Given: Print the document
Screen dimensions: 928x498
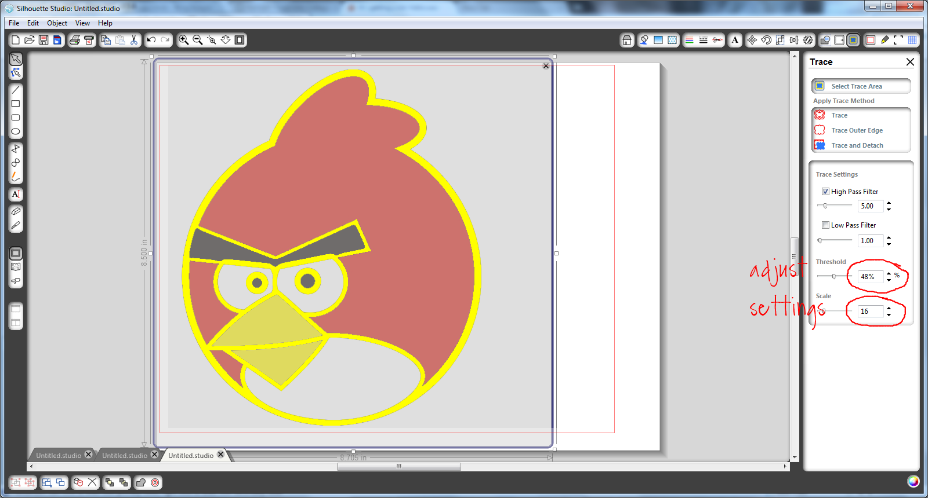Looking at the screenshot, I should [75, 40].
